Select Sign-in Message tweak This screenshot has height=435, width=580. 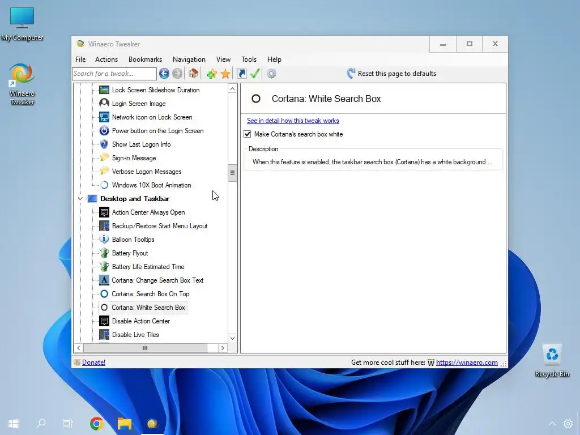click(x=134, y=158)
